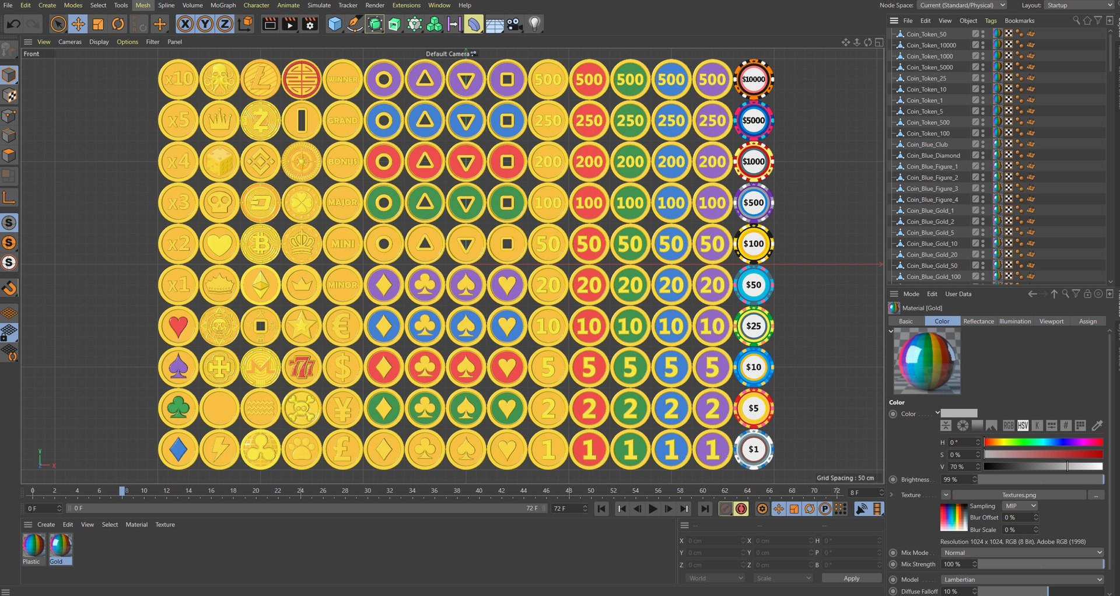Add a Floor environment object
1120x596 pixels.
click(x=495, y=24)
